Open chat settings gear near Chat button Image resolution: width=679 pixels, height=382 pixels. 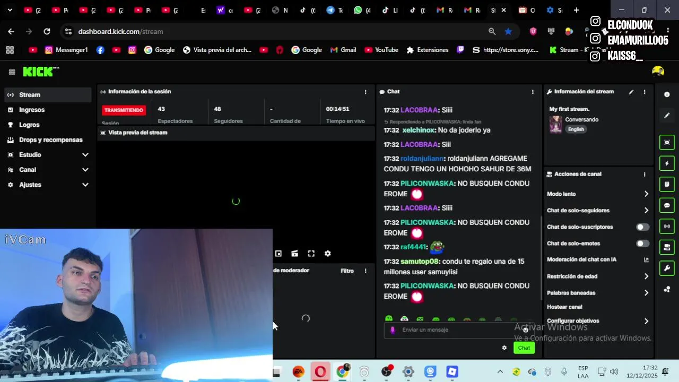504,348
